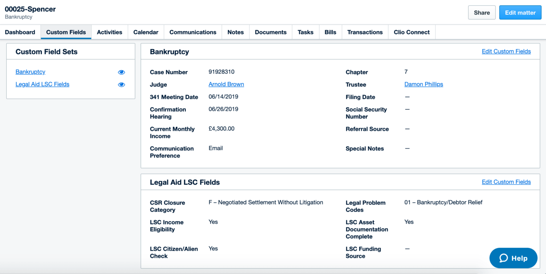Open the Clio Connect tab
The width and height of the screenshot is (546, 274).
[411, 32]
